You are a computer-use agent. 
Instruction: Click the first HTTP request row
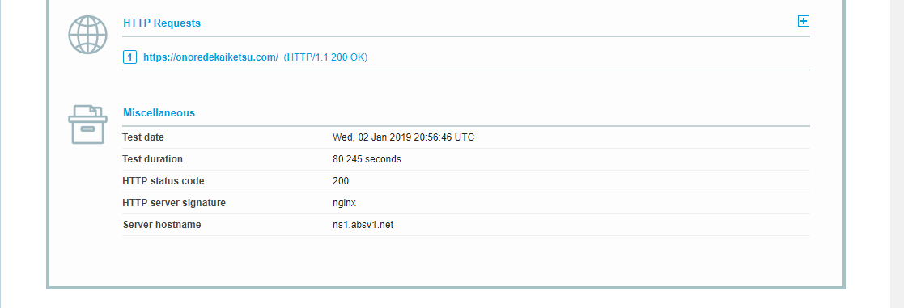click(x=466, y=57)
